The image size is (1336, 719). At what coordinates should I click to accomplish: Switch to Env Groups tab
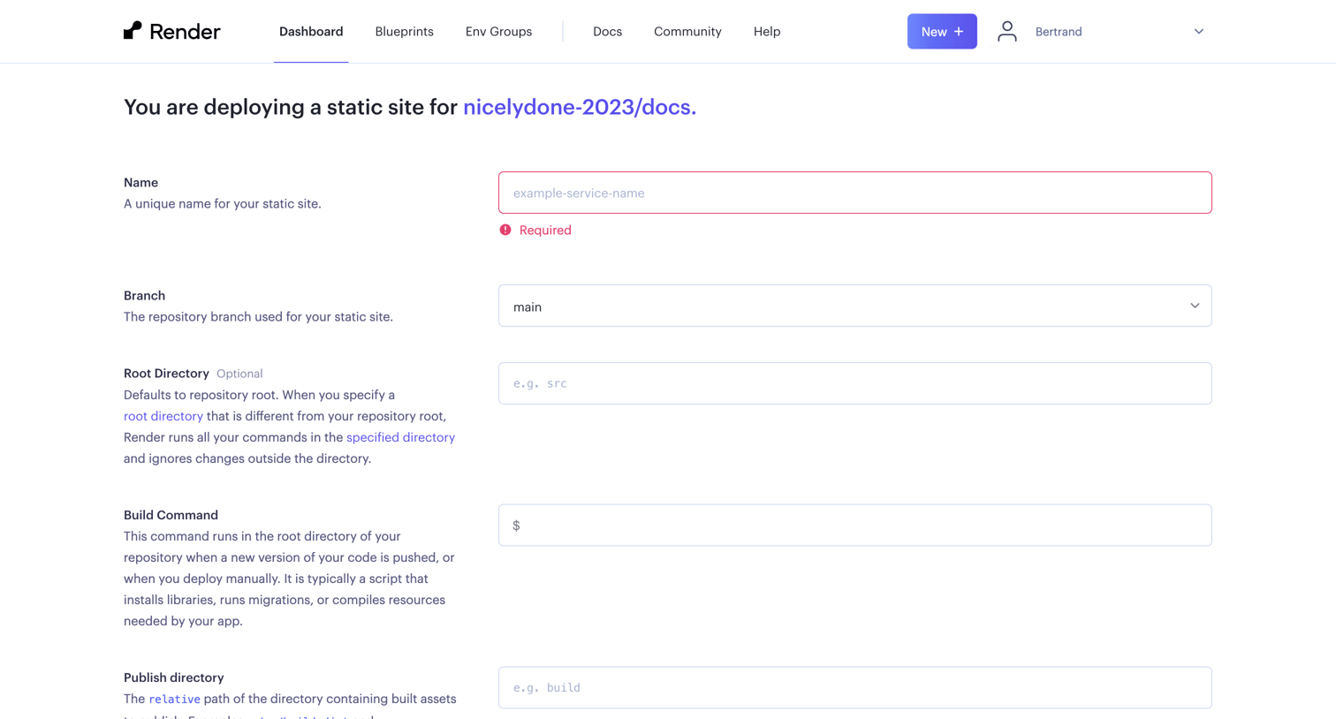pos(498,32)
